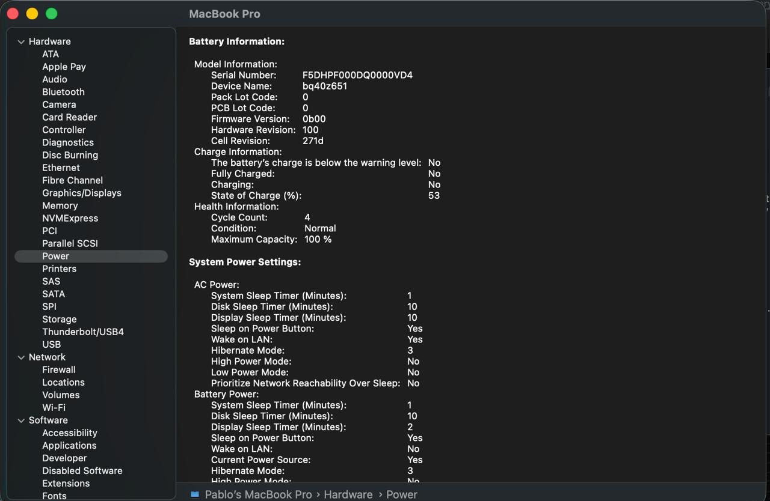Select Accessibility under Software
The height and width of the screenshot is (501, 770).
(69, 433)
